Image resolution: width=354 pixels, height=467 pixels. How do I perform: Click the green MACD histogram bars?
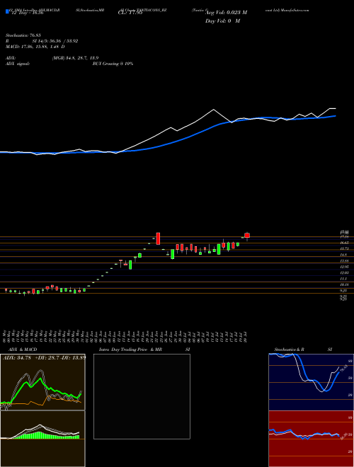coord(45,435)
